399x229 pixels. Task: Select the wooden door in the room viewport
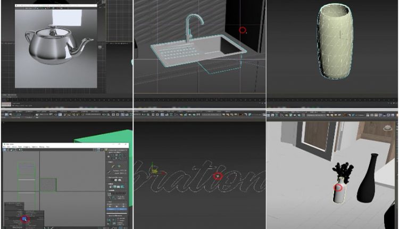tap(317, 136)
